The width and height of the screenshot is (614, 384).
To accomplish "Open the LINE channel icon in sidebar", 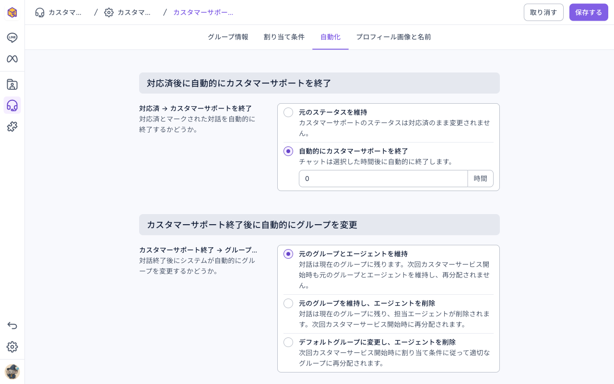I will tap(12, 37).
